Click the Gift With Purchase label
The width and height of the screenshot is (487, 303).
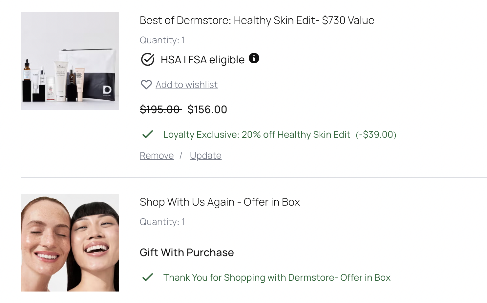point(187,253)
